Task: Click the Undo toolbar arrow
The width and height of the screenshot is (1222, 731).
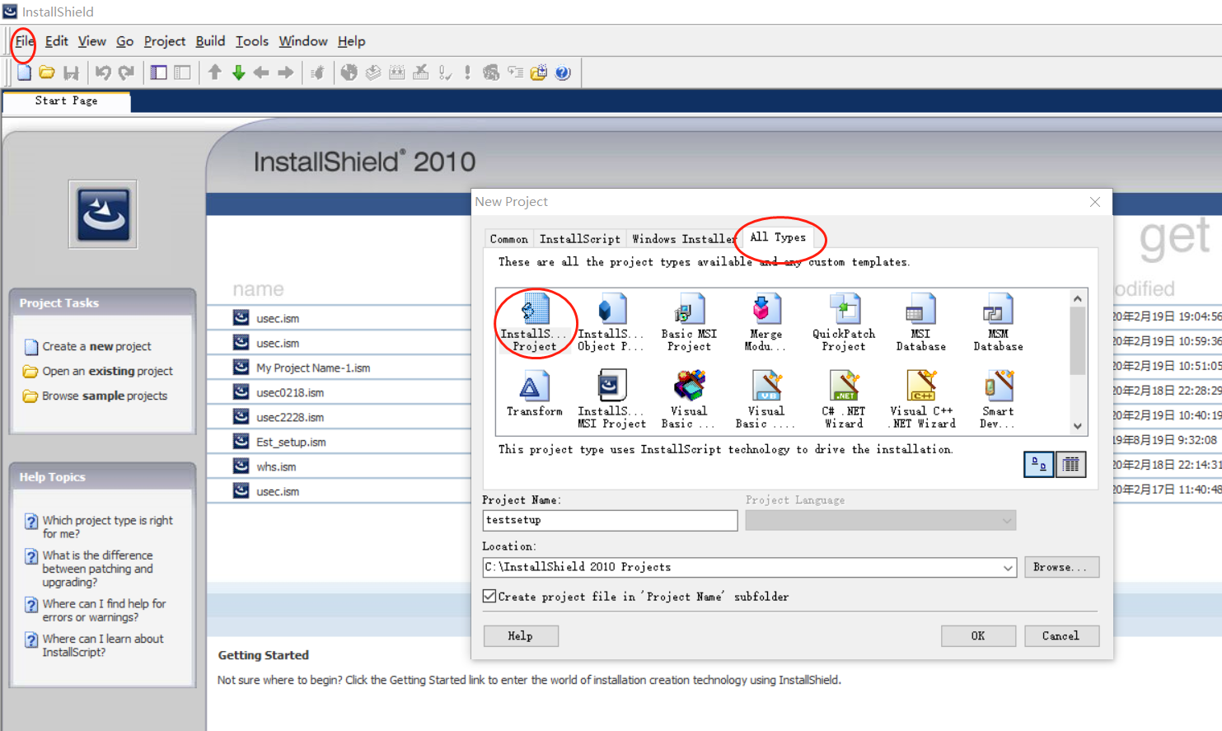Action: click(x=102, y=73)
